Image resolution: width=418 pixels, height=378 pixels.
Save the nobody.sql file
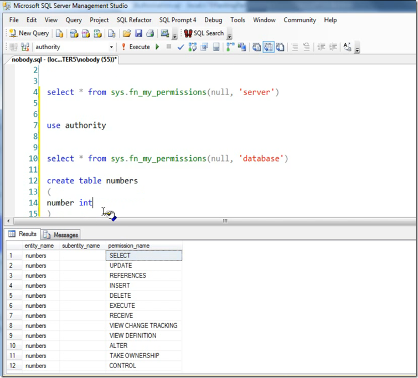tap(138, 33)
